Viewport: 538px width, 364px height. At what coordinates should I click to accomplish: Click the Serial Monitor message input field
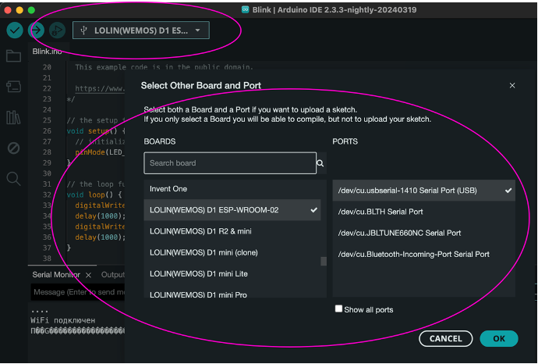pyautogui.click(x=78, y=292)
